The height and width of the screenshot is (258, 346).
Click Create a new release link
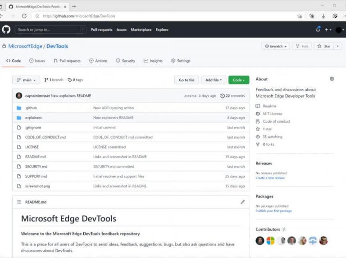[270, 178]
